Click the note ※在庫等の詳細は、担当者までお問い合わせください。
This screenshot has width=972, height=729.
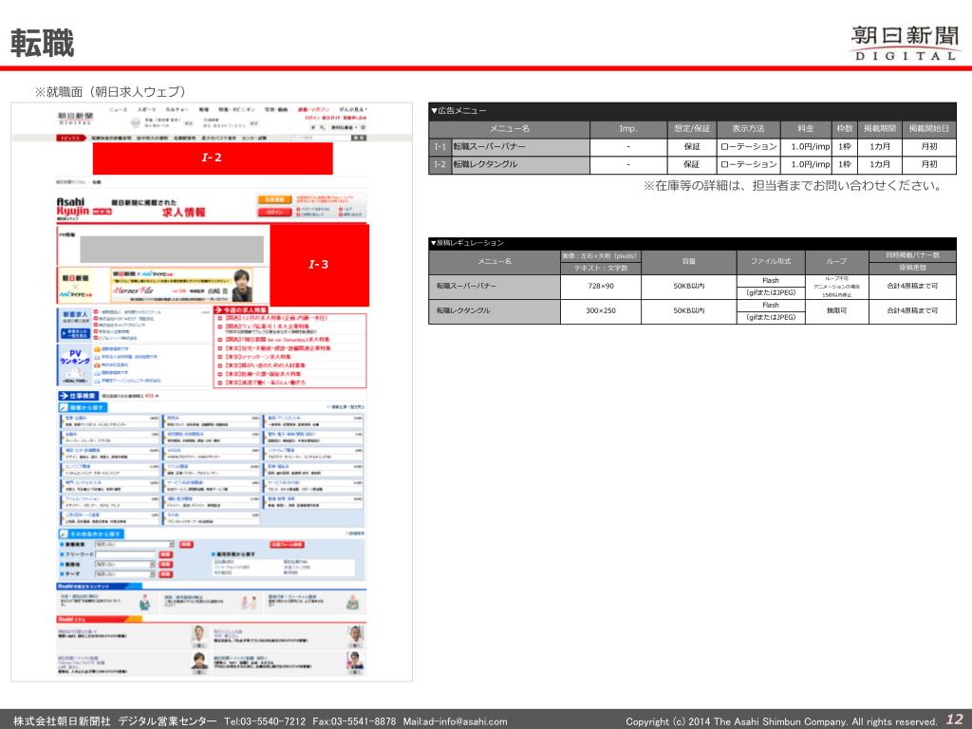793,185
